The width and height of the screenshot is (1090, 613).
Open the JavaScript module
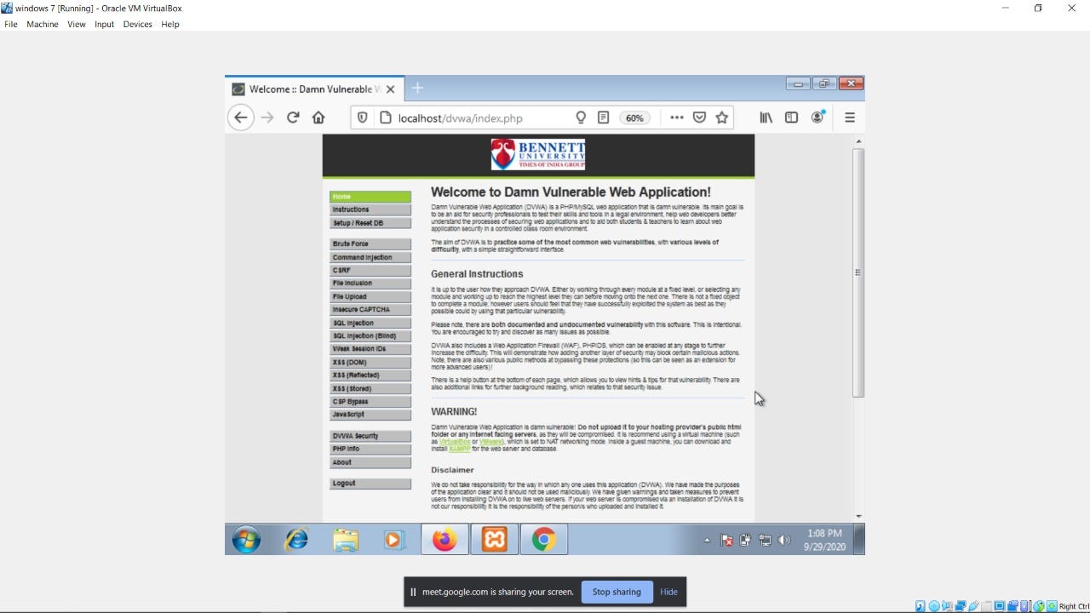click(x=370, y=414)
